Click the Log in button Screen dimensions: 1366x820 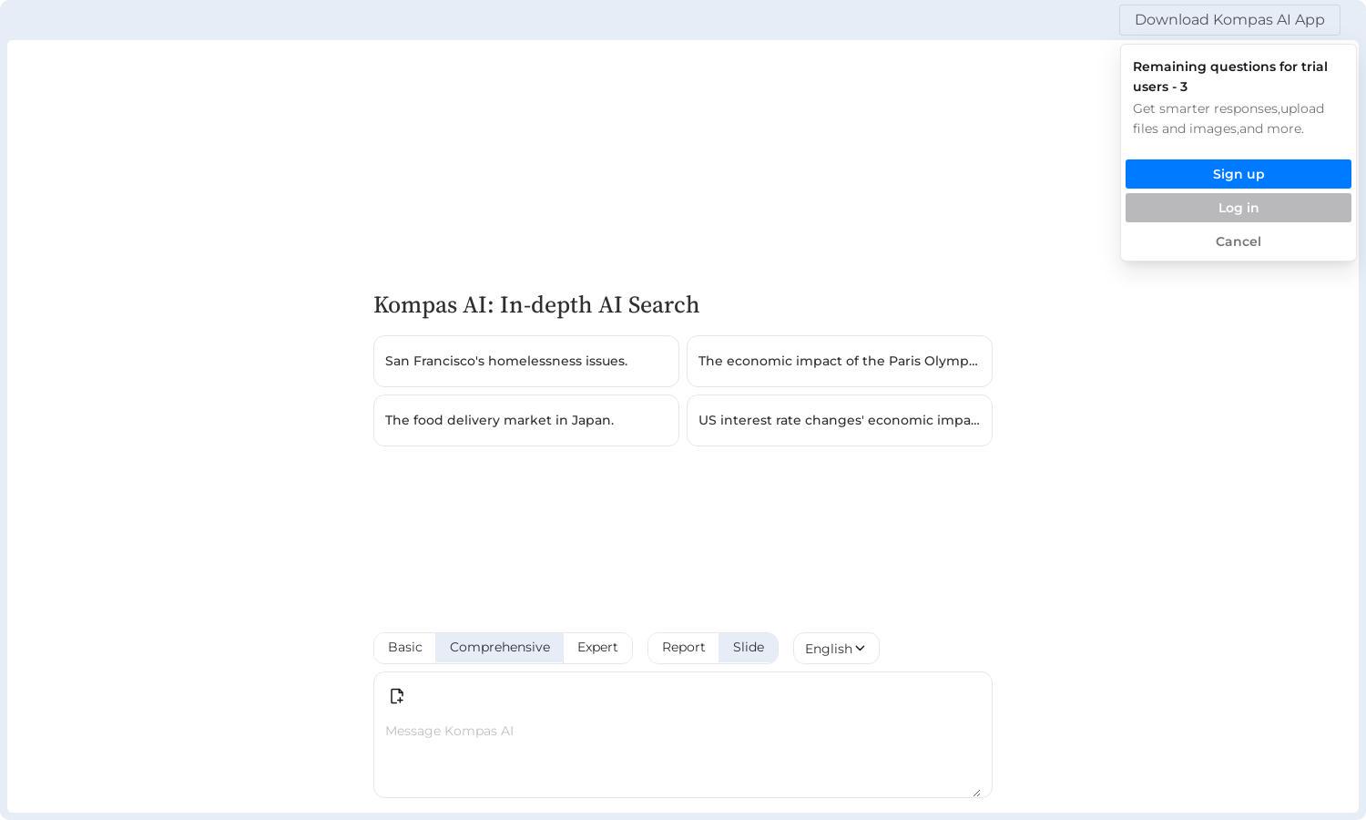pos(1239,208)
